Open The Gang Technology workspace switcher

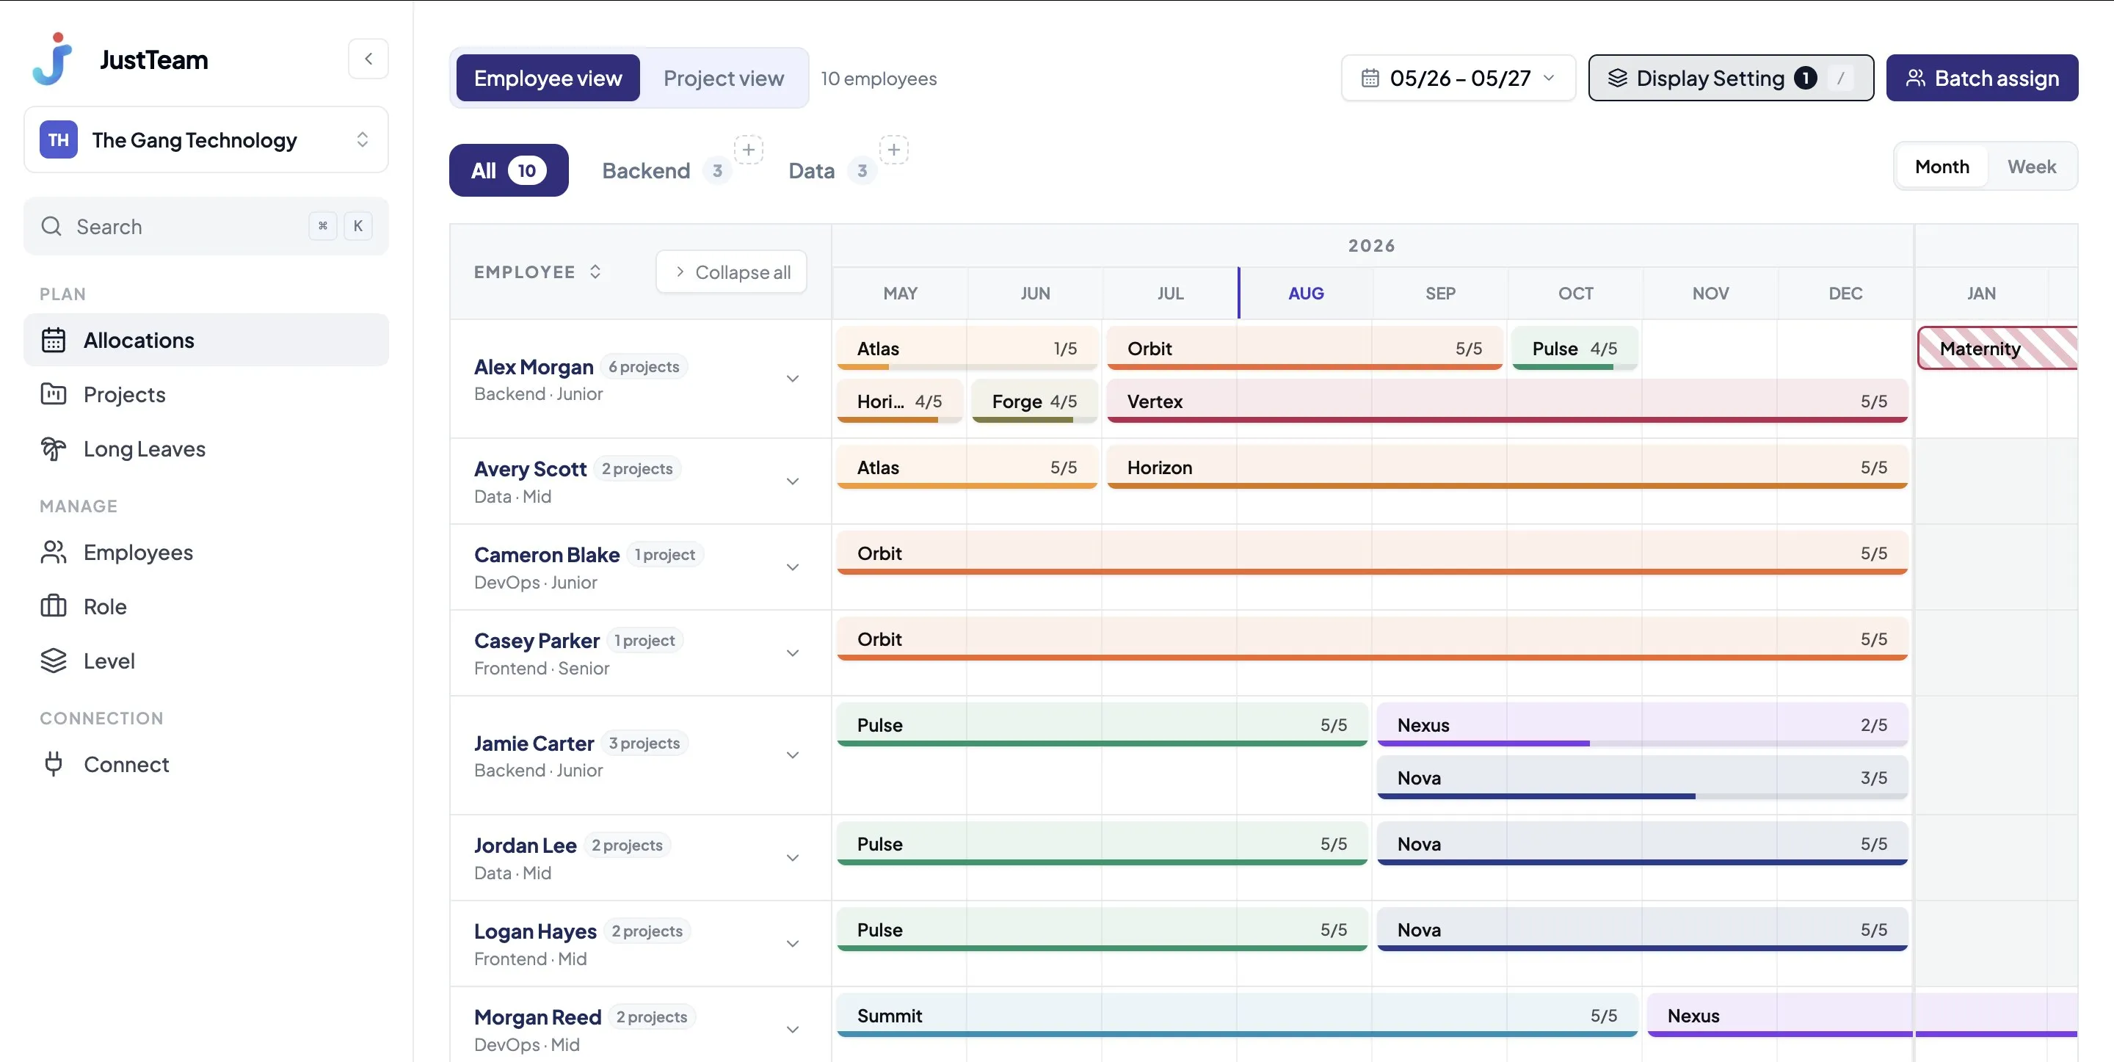[206, 139]
